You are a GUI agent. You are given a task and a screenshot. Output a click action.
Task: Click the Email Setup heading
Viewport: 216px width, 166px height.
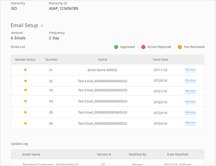coord(24,25)
